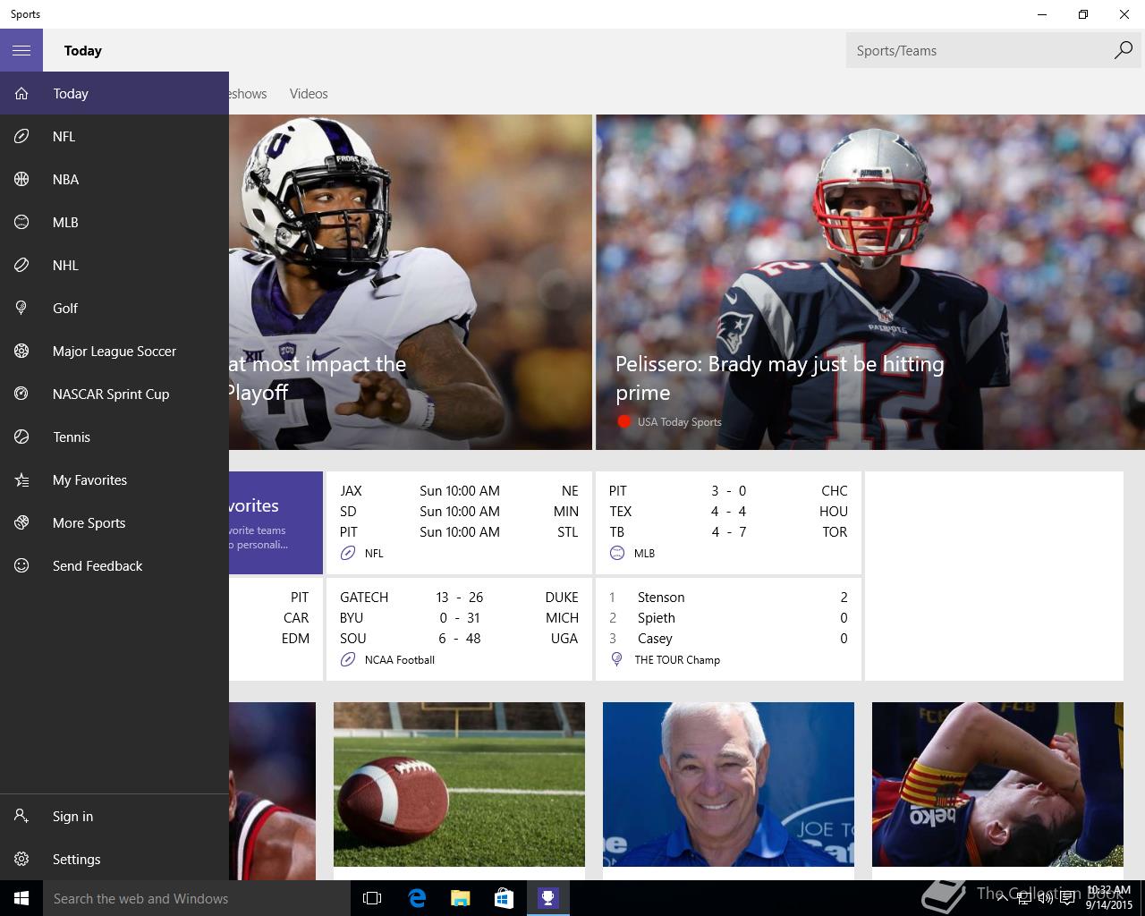Open Settings label
The image size is (1145, 916).
(x=76, y=859)
